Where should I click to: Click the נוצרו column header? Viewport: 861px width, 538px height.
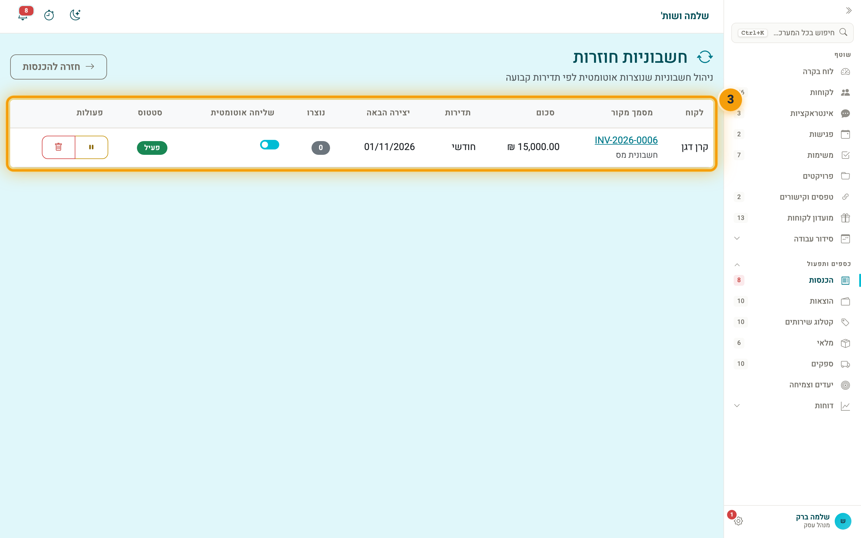tap(316, 113)
